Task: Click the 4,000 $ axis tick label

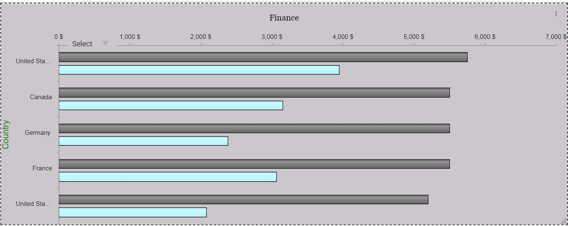Action: 343,37
